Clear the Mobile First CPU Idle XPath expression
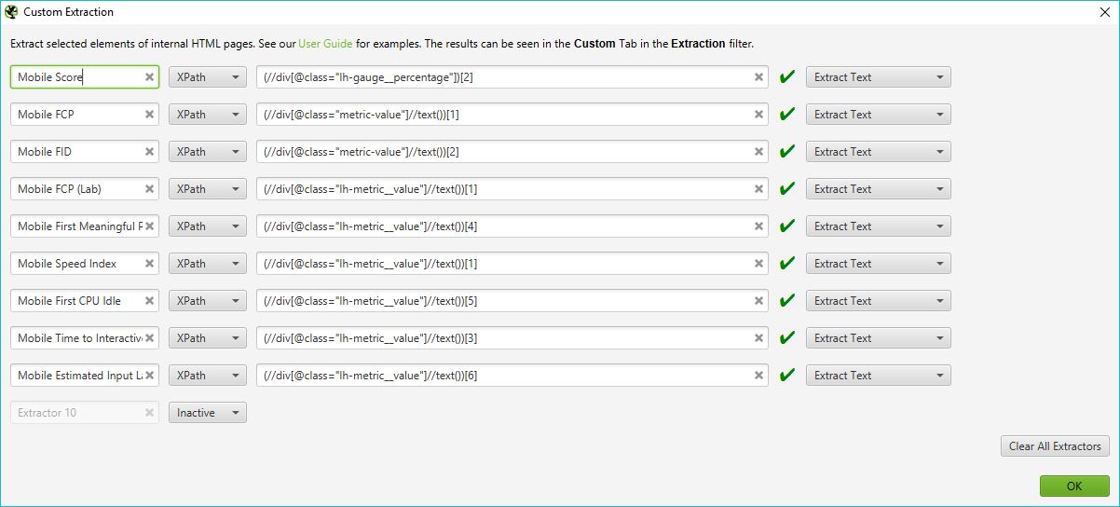This screenshot has height=507, width=1120. (x=758, y=301)
